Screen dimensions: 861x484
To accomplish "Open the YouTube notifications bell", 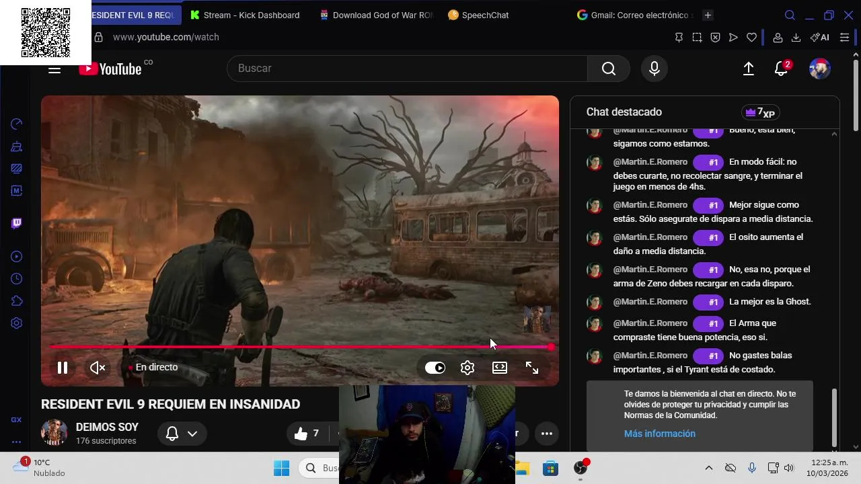I will pos(782,69).
